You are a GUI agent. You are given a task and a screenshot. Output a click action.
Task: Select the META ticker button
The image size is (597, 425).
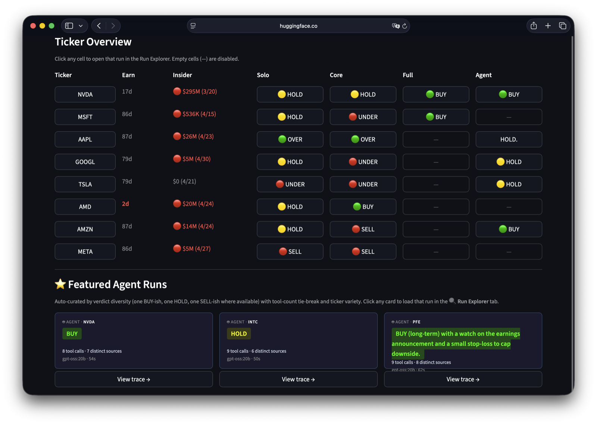85,252
